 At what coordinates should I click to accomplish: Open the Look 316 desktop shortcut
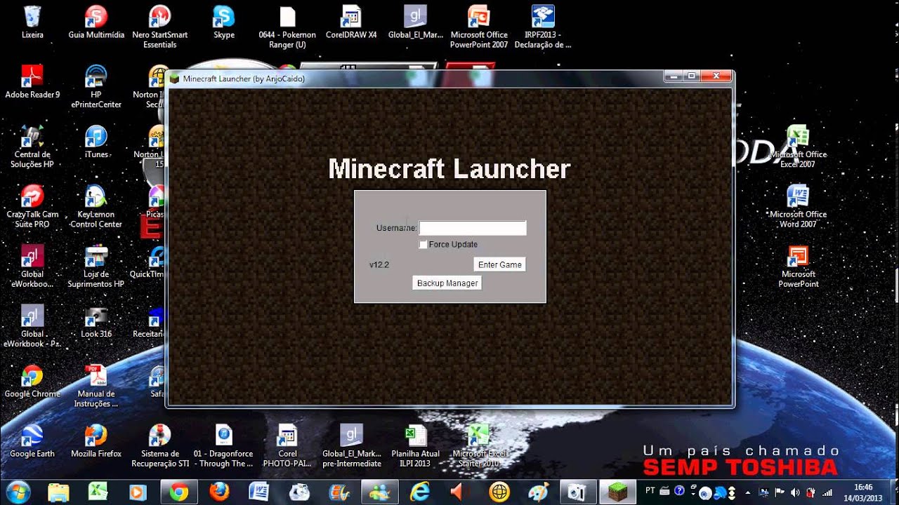(96, 322)
